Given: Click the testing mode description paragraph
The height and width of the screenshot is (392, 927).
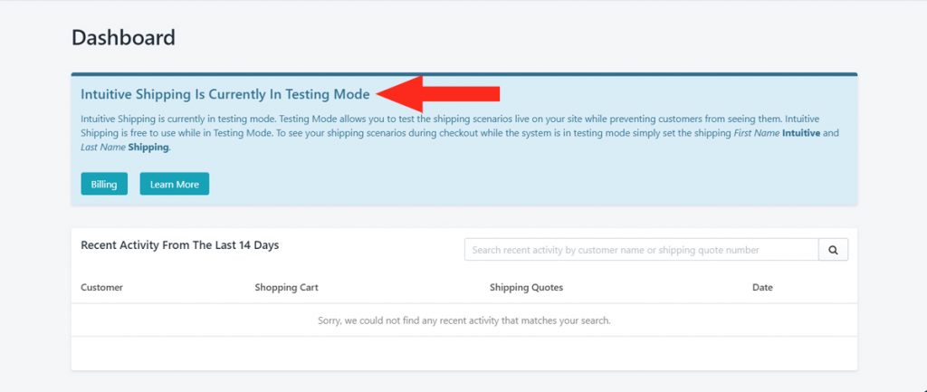Looking at the screenshot, I should pos(459,133).
